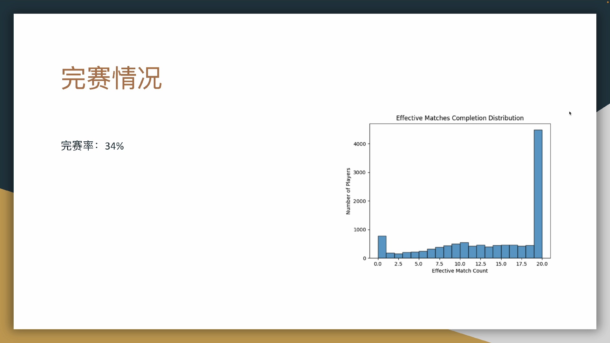Click the x-axis tick label 20.0
The width and height of the screenshot is (610, 343).
(x=542, y=264)
